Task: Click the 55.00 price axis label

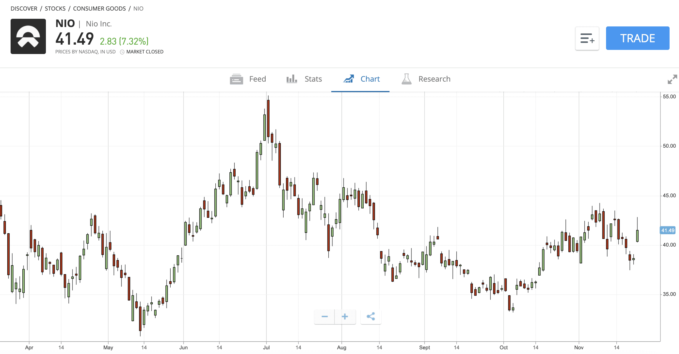Action: click(x=669, y=97)
